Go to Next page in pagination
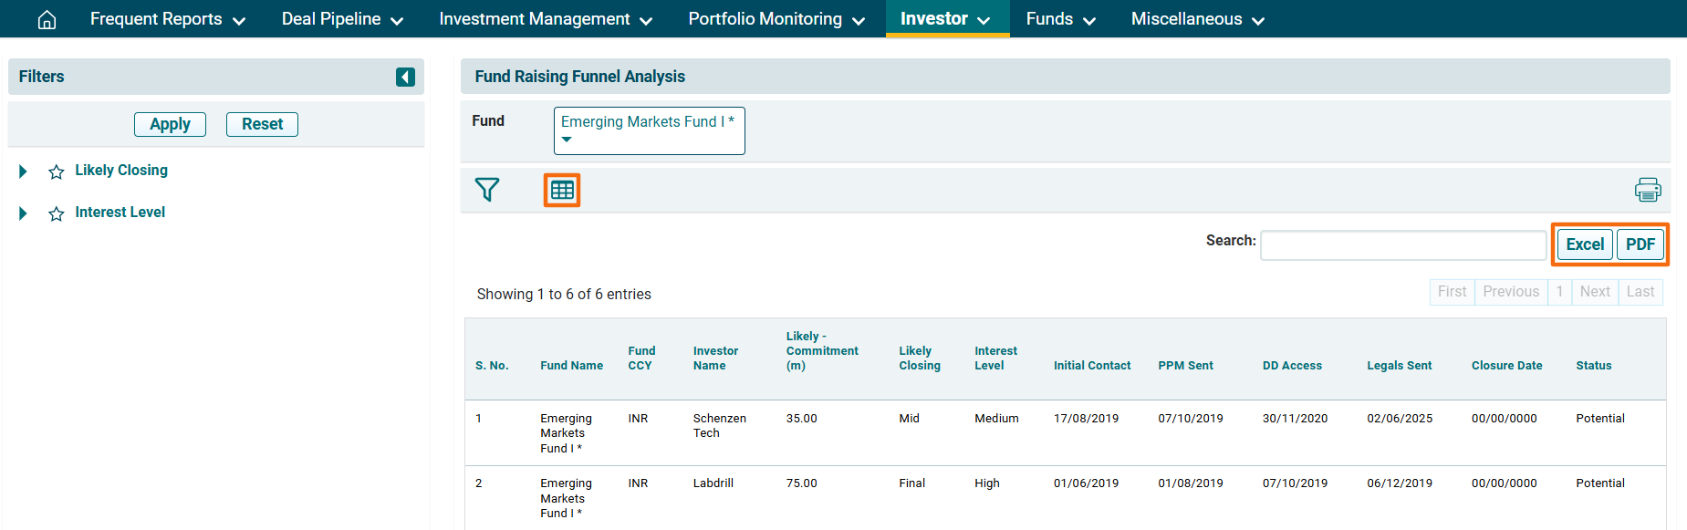Screen dimensions: 1687x530 tap(1595, 292)
